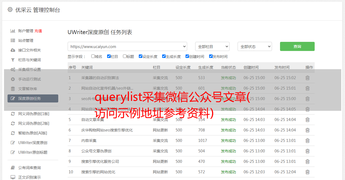Select 深度原创任务 in the sidebar
This screenshot has height=180, width=345.
click(33, 98)
